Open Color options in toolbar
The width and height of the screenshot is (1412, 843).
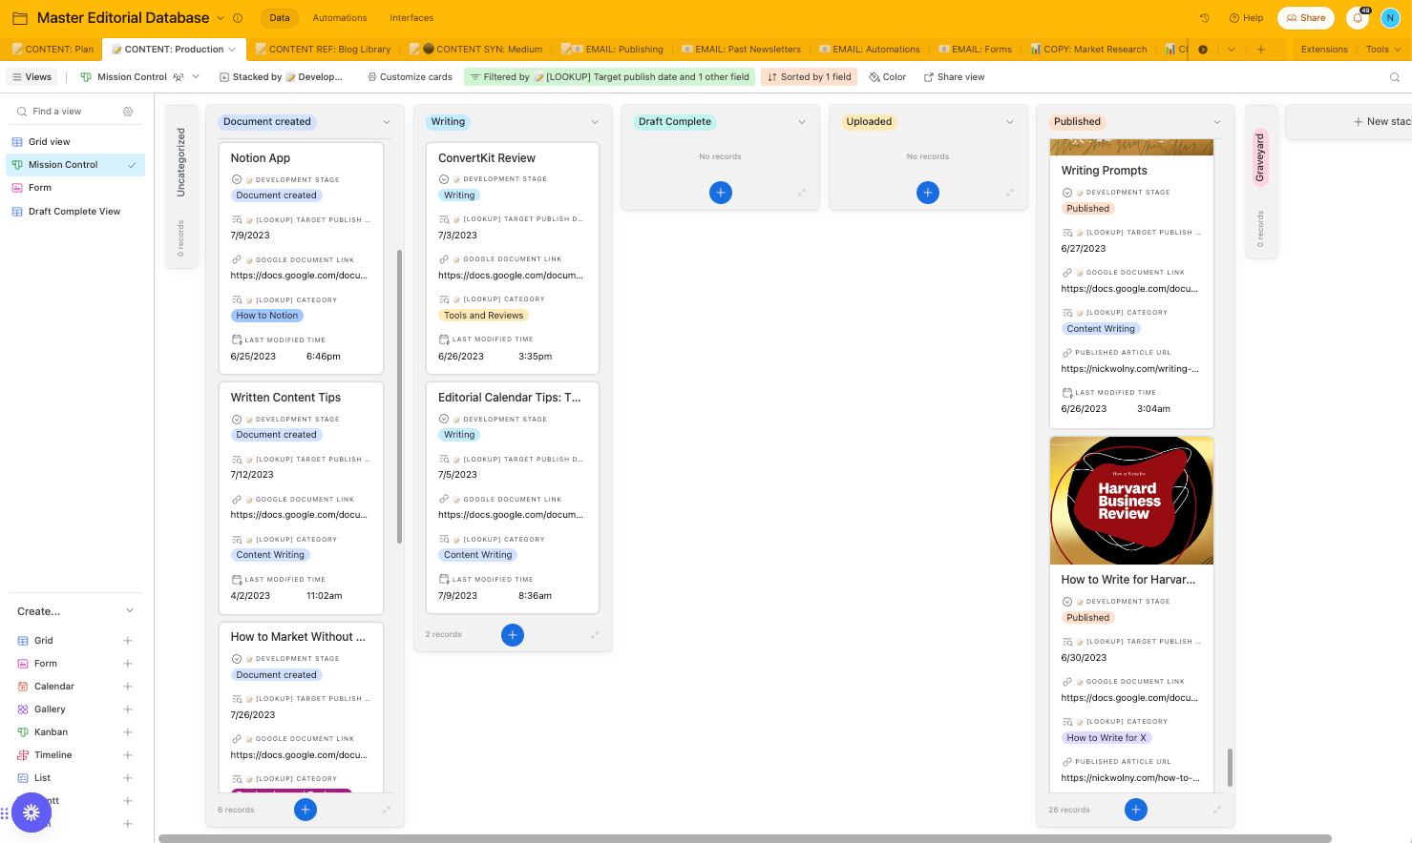click(x=887, y=77)
